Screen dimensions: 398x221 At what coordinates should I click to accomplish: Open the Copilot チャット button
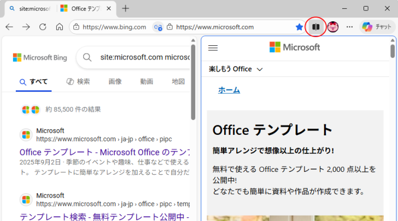pos(377,27)
